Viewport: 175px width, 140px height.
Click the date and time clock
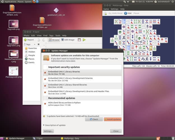[144, 2]
